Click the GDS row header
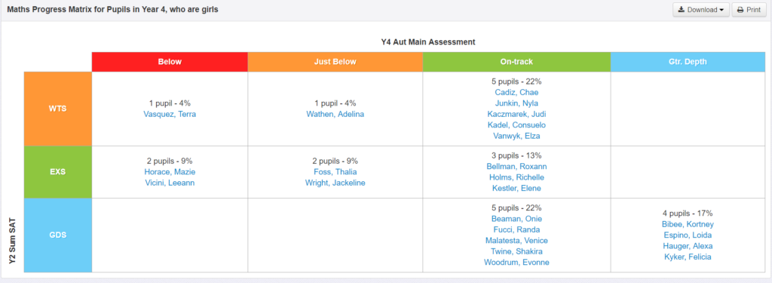This screenshot has height=283, width=772. click(58, 235)
